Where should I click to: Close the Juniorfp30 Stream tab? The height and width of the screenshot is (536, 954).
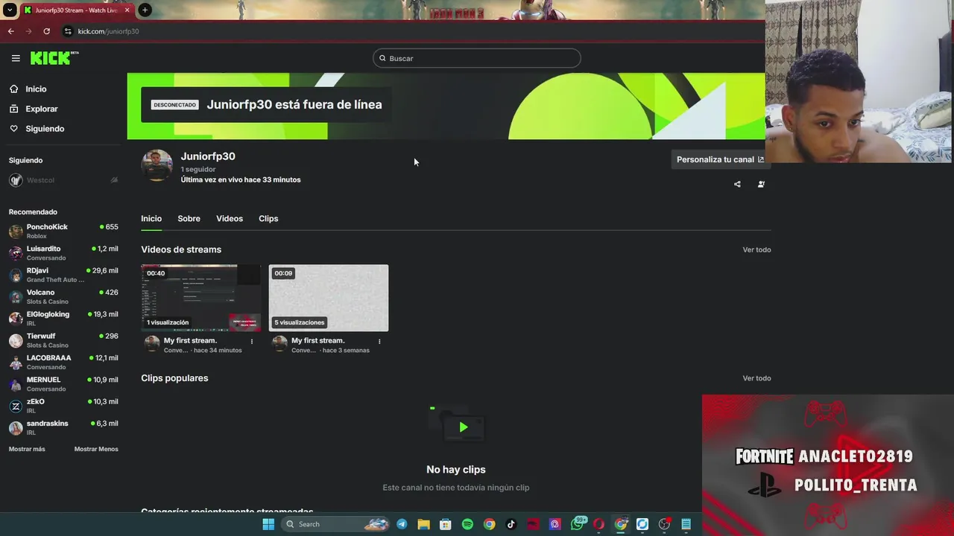coord(127,10)
